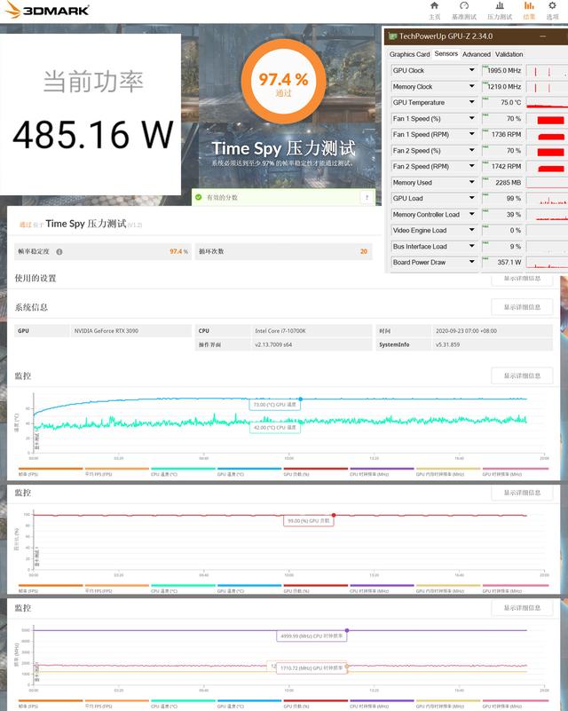The height and width of the screenshot is (711, 568).
Task: Toggle 平均 FPS legend in temperature chart
Action: click(x=116, y=471)
